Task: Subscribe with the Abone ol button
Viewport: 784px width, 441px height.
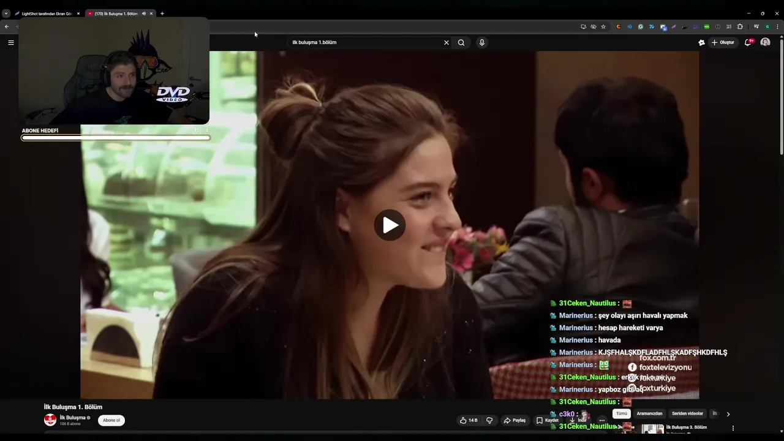Action: click(111, 420)
